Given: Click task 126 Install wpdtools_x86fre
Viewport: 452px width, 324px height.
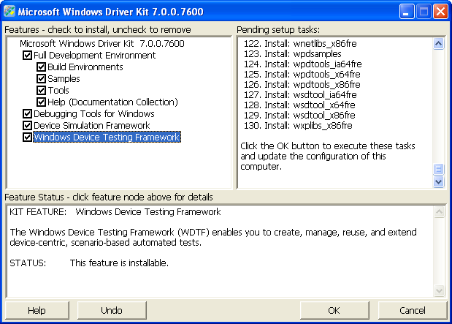Looking at the screenshot, I should click(302, 85).
